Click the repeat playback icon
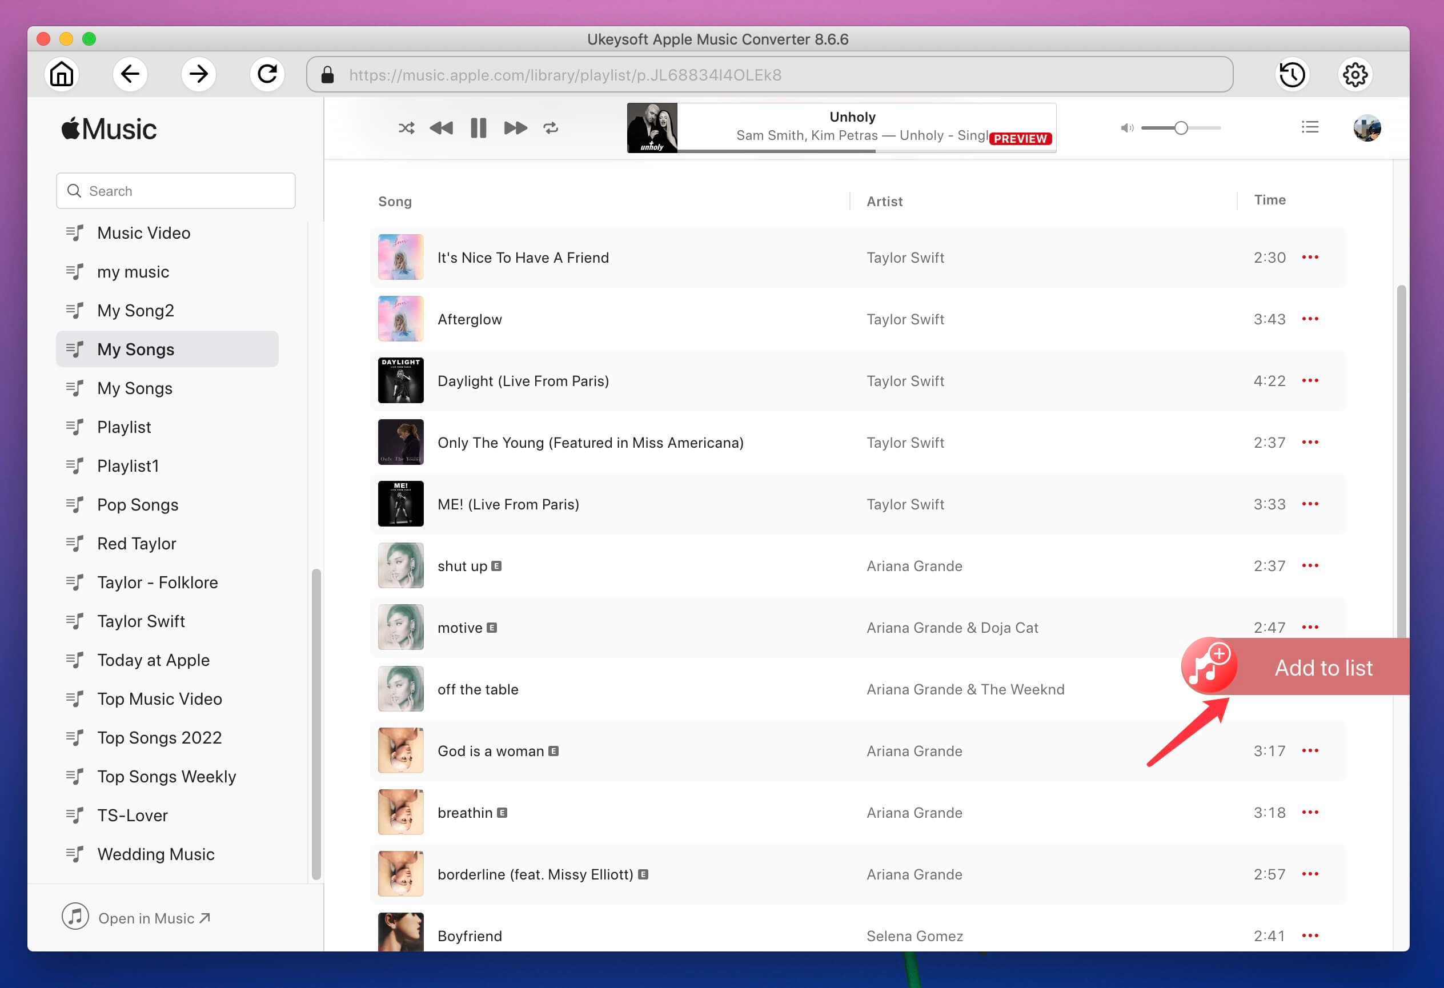The image size is (1444, 988). (552, 128)
